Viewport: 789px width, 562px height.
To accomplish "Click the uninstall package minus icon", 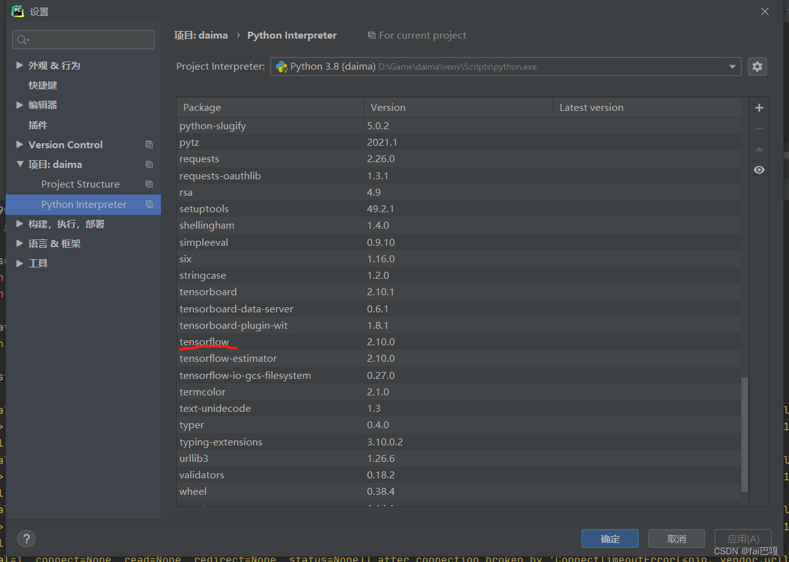I will pos(759,129).
